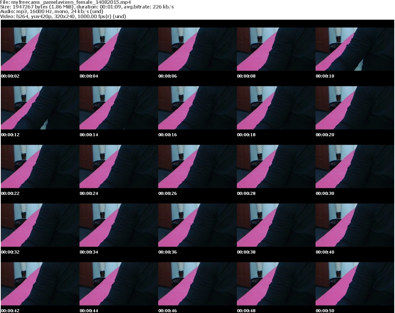Viewport: 395px width, 313px height.
Task: Select the thumbnail frame at 00:00:46
Action: [x=197, y=284]
